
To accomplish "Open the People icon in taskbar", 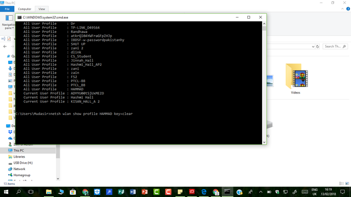I will 251,192.
